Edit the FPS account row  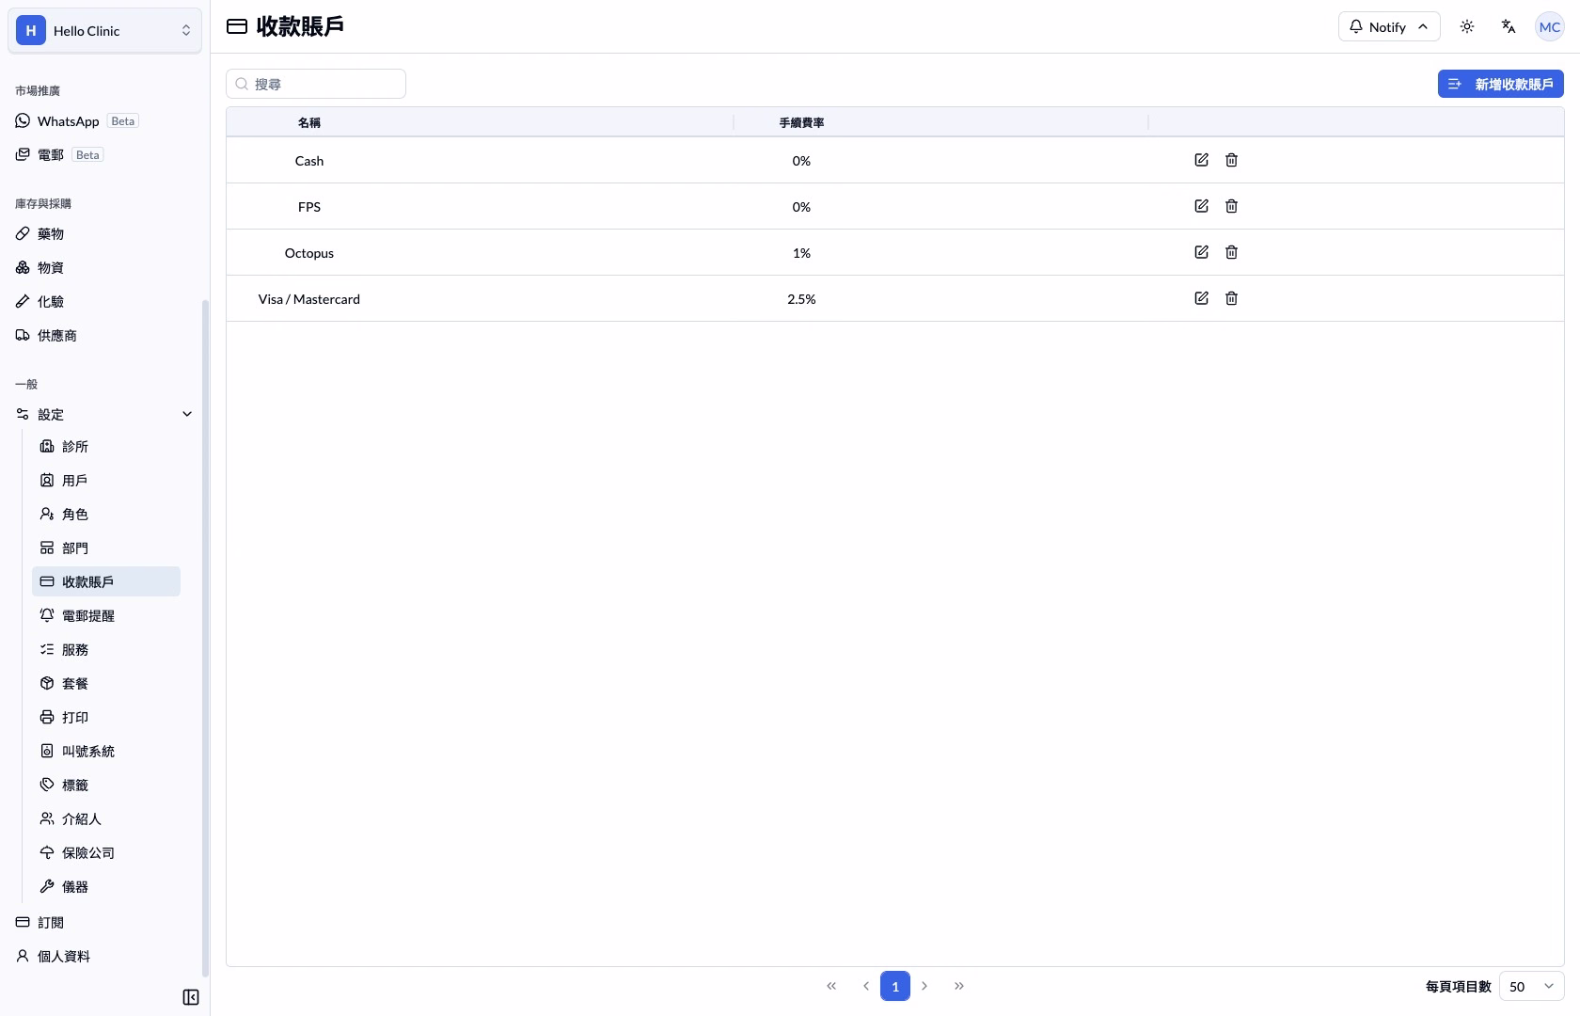[x=1201, y=206]
